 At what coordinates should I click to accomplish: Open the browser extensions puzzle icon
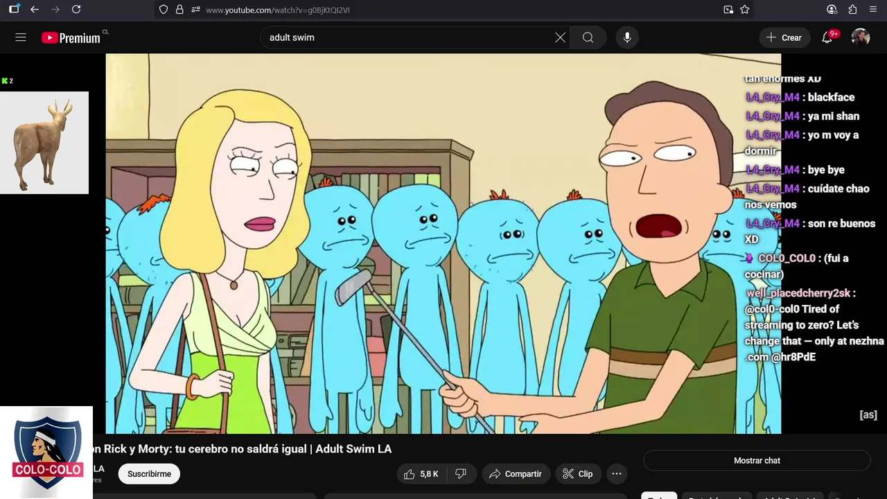[853, 10]
